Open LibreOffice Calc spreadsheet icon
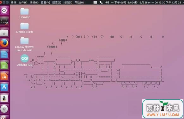This screenshot has width=184, height=119. 4,65
